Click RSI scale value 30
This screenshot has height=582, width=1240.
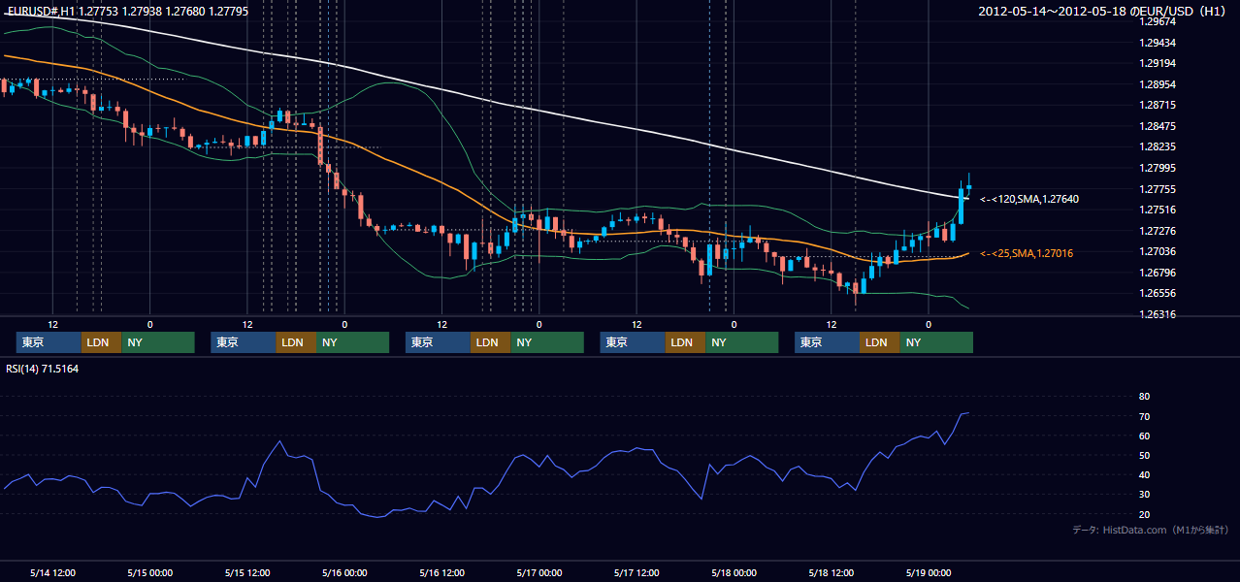[x=1144, y=495]
